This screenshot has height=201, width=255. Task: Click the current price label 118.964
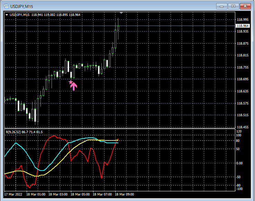coord(243,26)
